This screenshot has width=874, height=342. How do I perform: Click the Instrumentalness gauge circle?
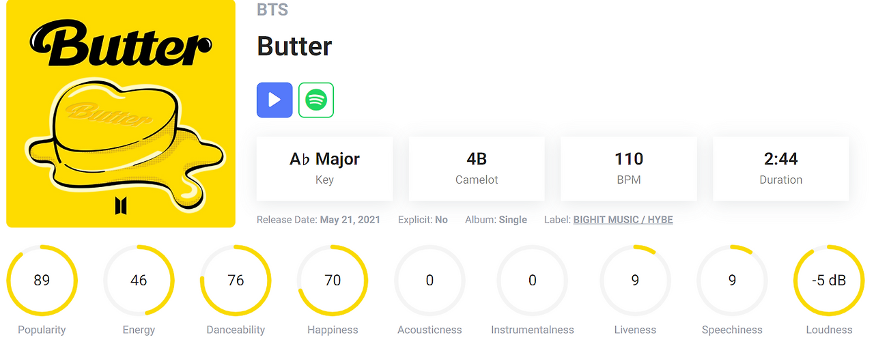tap(533, 280)
